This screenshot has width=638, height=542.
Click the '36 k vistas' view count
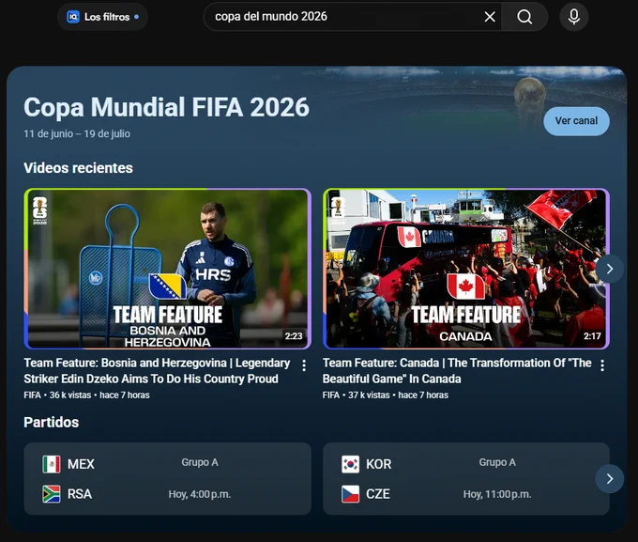pyautogui.click(x=70, y=395)
